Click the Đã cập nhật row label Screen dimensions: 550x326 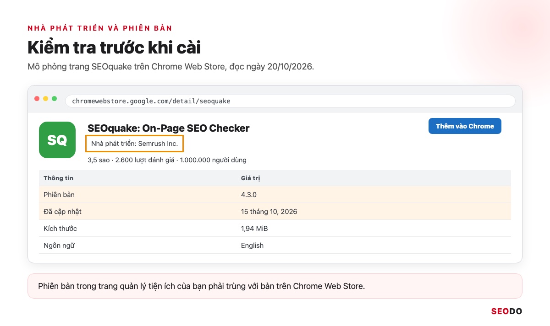[x=62, y=211]
